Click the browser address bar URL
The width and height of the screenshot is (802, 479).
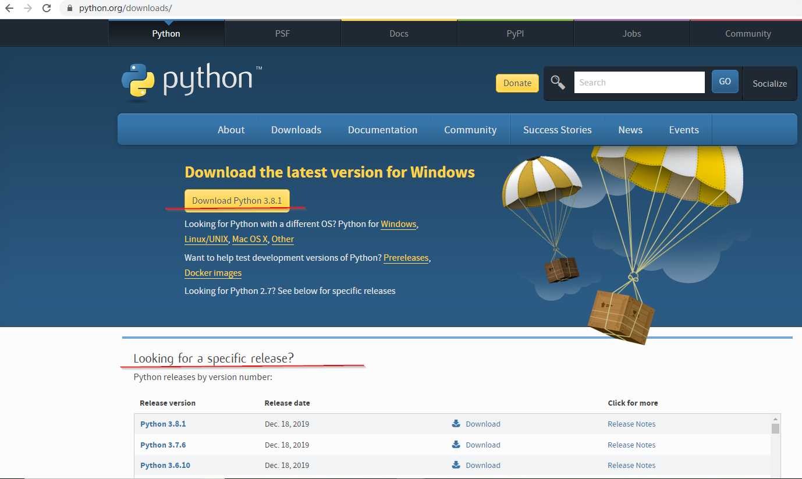(126, 8)
